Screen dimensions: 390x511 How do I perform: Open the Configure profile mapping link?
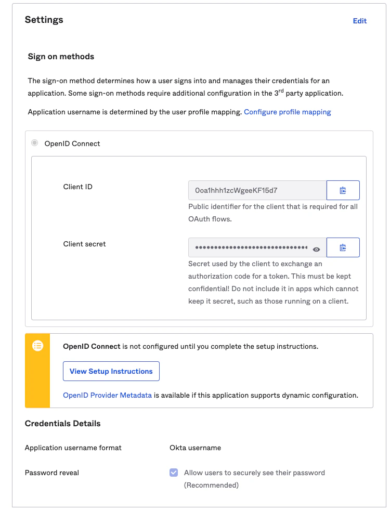(288, 112)
